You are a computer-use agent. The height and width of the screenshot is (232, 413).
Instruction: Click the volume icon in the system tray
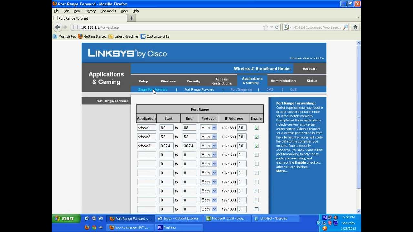pyautogui.click(x=336, y=217)
